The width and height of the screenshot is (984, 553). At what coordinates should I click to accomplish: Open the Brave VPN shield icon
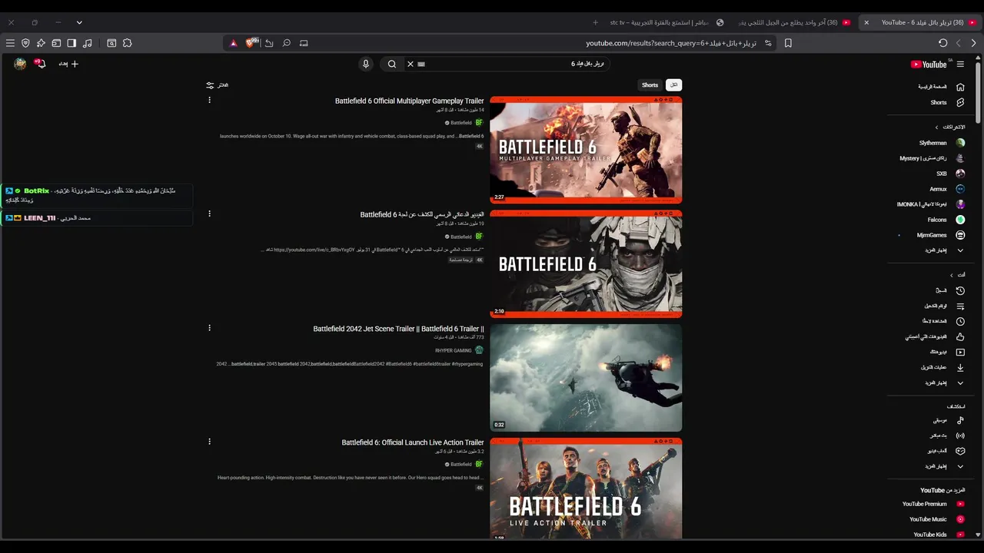(25, 43)
